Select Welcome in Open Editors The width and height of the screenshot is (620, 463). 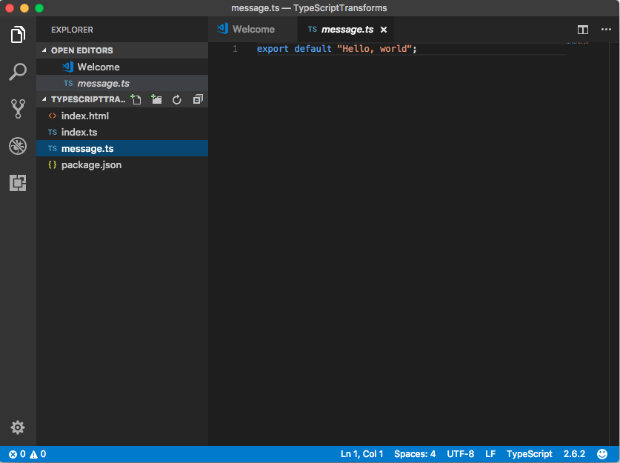[122, 67]
